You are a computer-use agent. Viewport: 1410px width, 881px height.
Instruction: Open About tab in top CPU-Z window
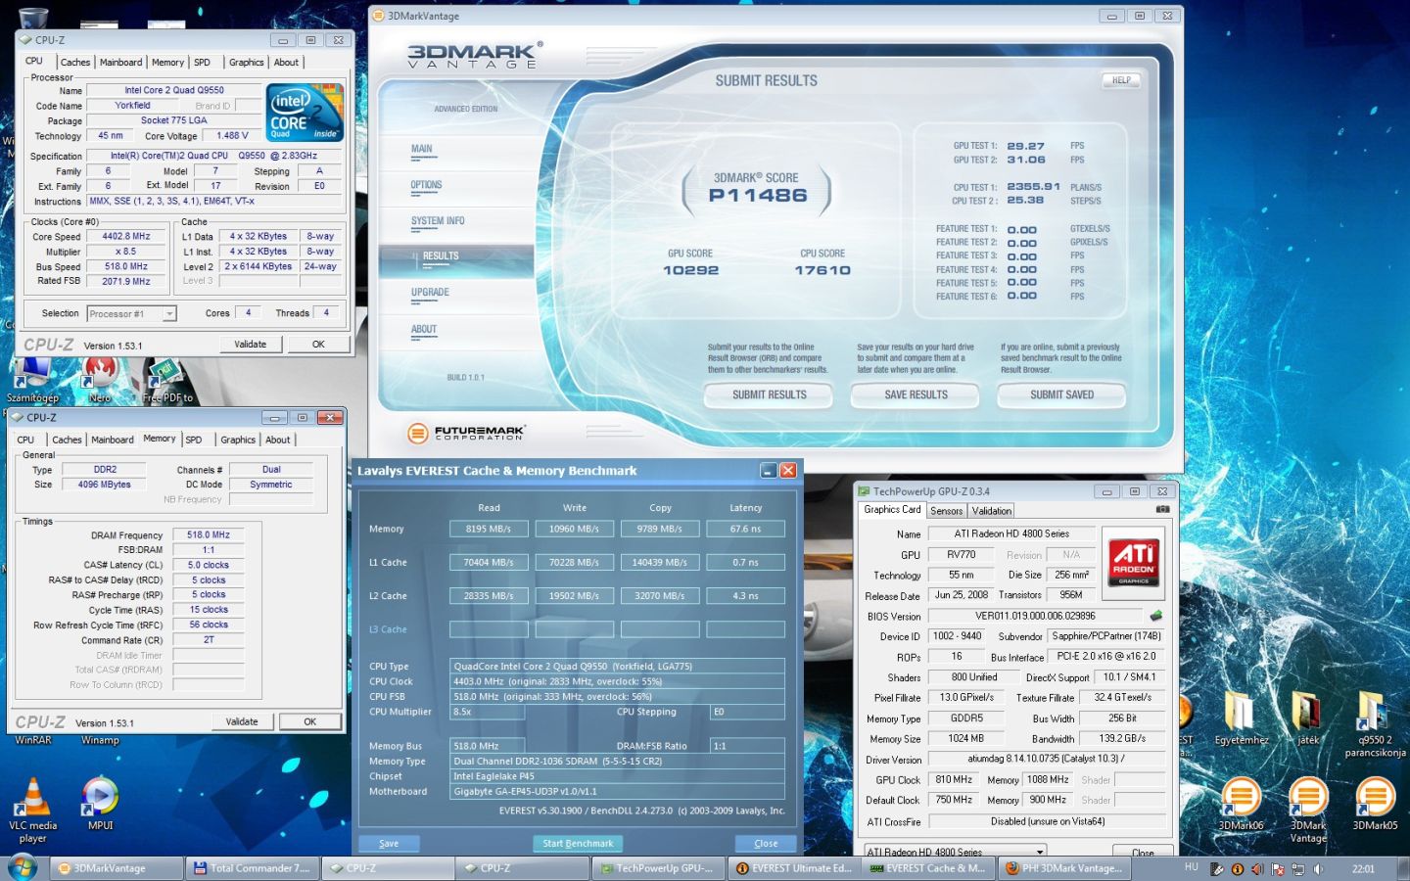(286, 62)
